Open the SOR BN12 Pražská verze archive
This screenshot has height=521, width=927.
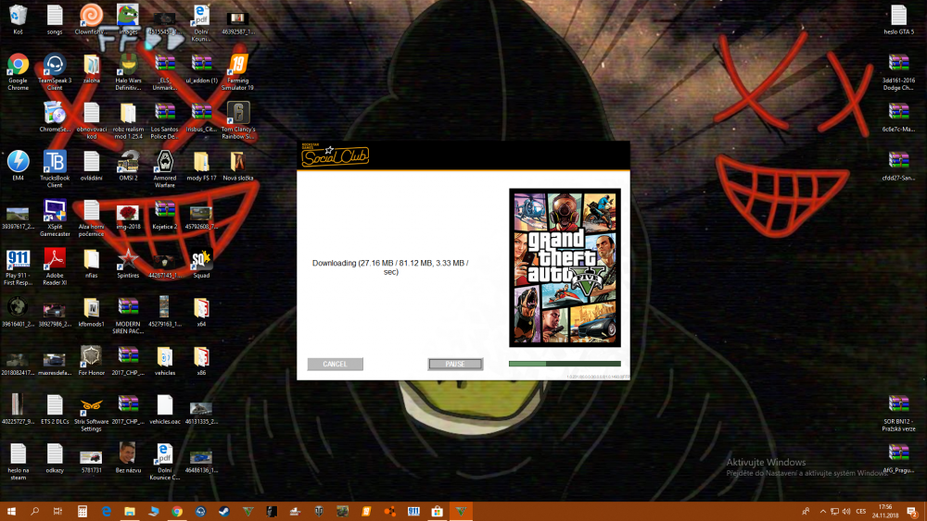pyautogui.click(x=898, y=413)
